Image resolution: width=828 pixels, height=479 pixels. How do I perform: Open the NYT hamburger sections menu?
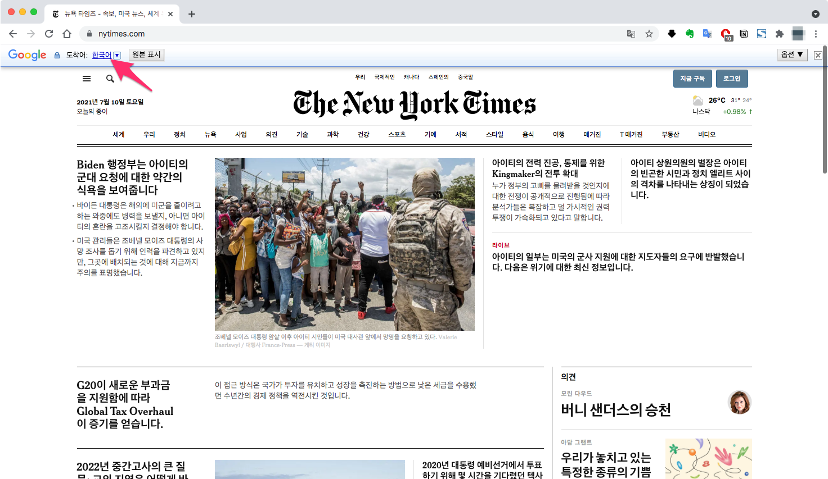tap(87, 79)
